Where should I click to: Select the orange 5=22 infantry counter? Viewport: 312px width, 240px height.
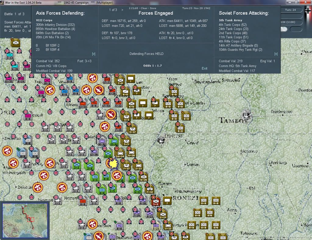point(119,103)
